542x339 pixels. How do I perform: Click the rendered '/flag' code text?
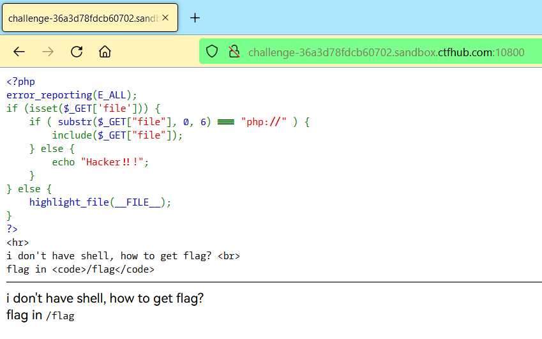[x=60, y=316]
